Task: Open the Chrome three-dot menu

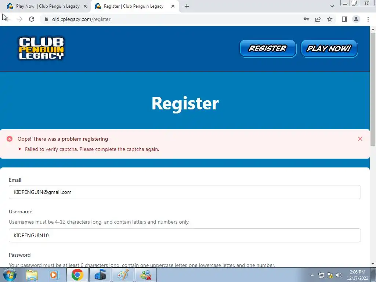Action: (368, 19)
